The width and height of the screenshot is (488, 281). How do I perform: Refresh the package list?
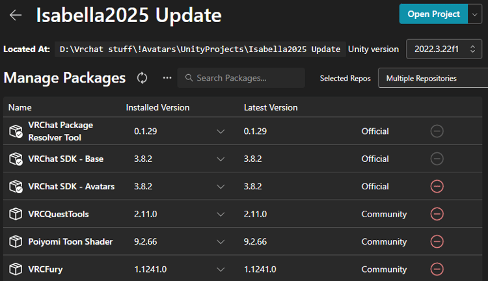[x=142, y=78]
